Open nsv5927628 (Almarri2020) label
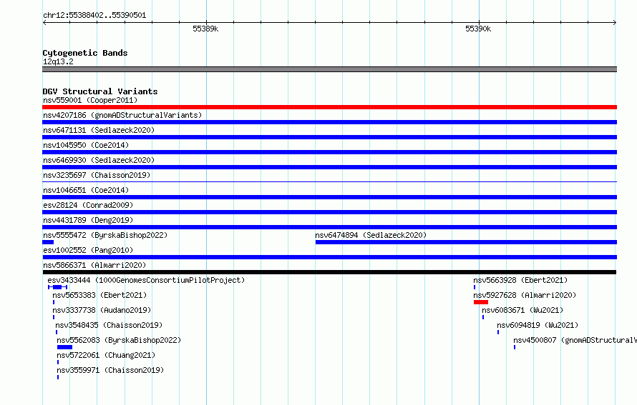The height and width of the screenshot is (405, 637). 525,295
